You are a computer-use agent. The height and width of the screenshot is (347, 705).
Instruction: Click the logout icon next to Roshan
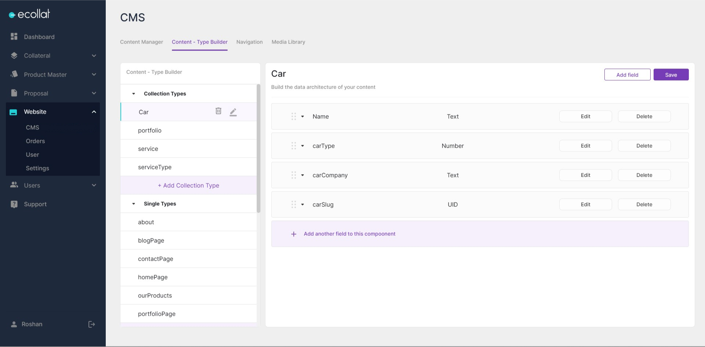point(91,324)
